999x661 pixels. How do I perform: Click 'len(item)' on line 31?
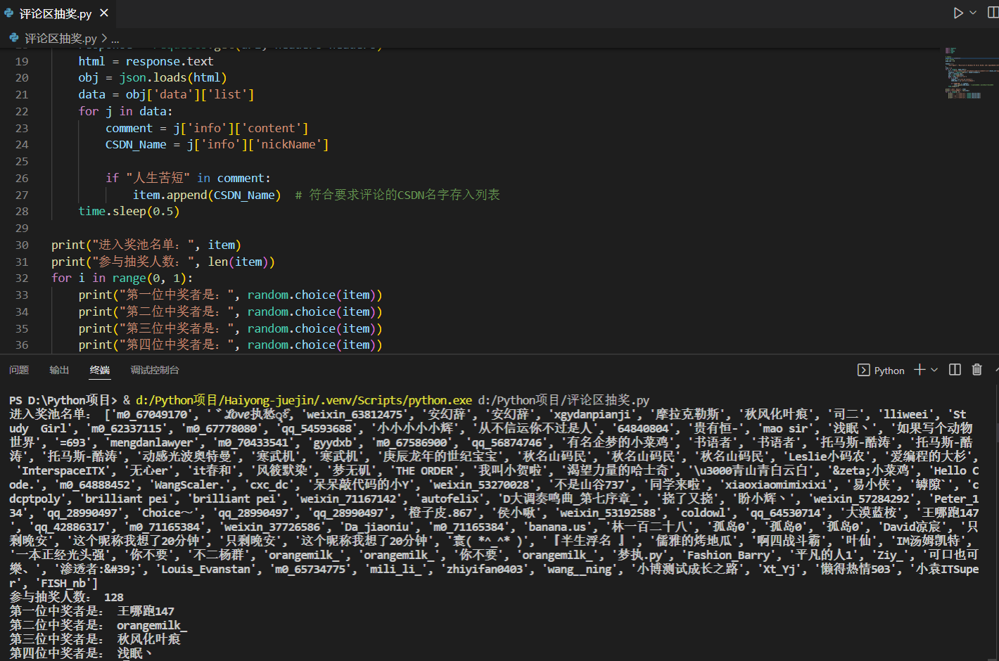point(238,262)
